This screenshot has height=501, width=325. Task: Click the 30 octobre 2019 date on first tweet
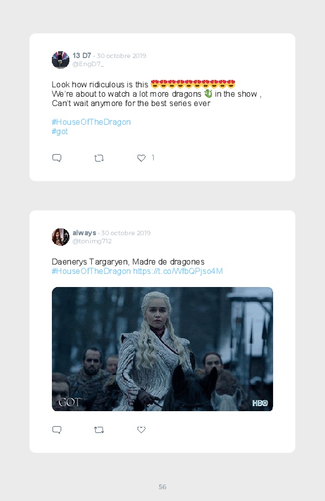121,56
